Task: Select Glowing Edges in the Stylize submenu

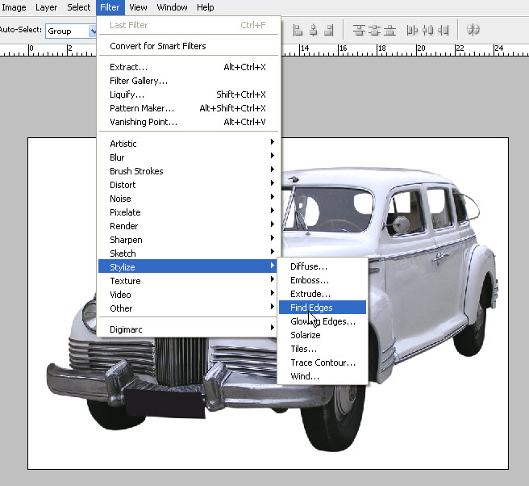Action: pos(323,321)
